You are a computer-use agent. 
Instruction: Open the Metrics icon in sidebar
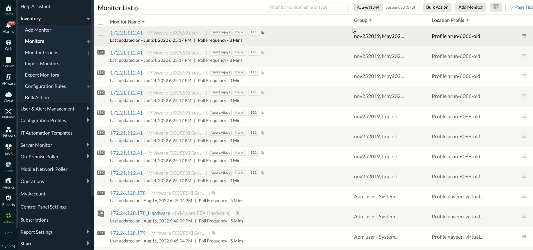(8, 183)
